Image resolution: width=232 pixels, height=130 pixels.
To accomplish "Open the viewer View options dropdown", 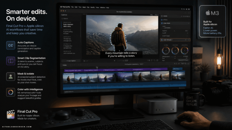I will tap(156, 15).
